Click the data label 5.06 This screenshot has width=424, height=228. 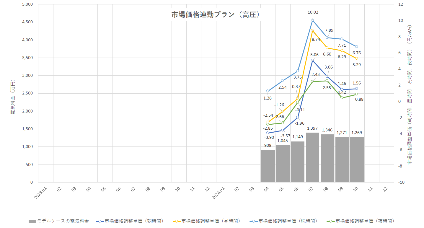[314, 54]
